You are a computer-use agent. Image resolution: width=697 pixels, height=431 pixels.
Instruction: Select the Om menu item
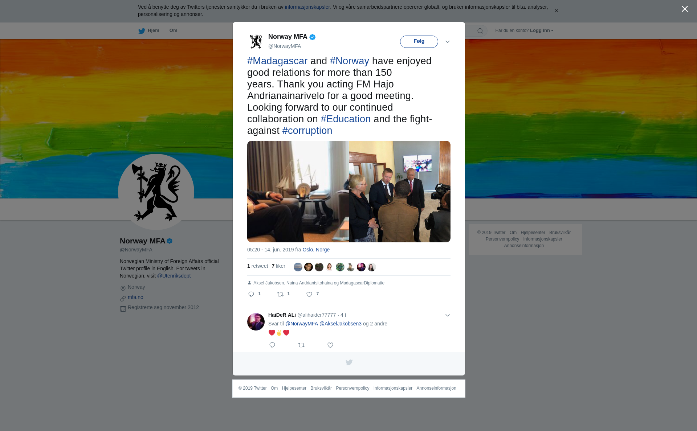click(173, 30)
